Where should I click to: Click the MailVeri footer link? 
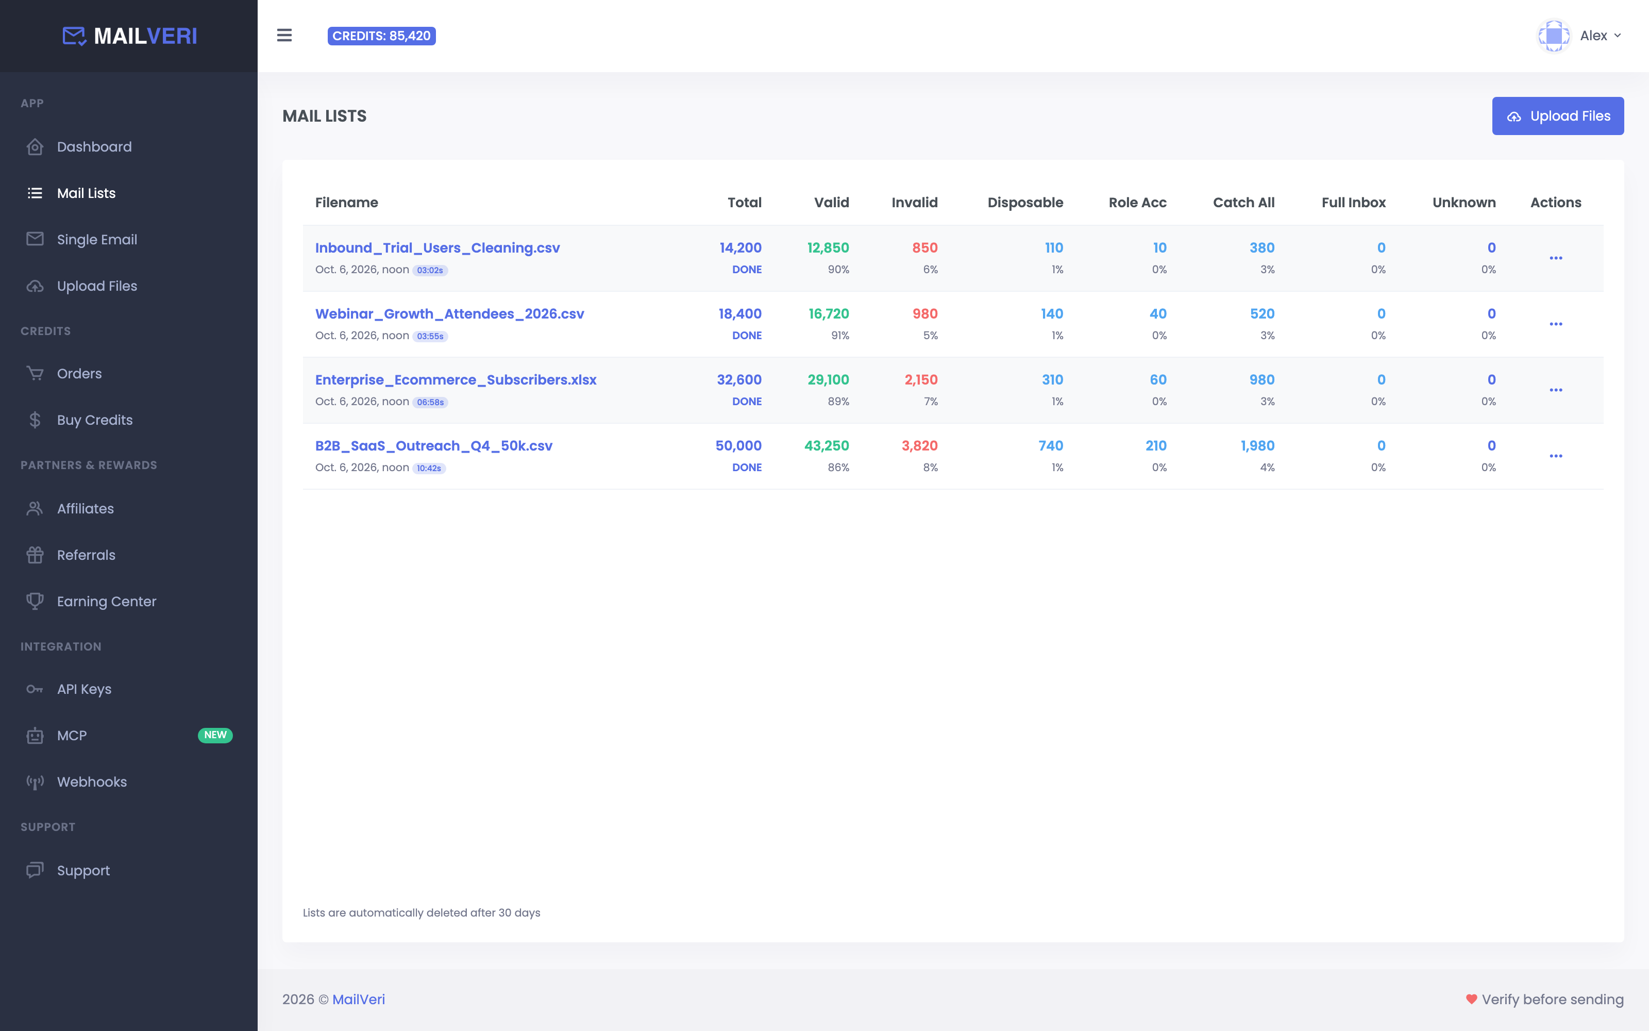pos(359,1000)
